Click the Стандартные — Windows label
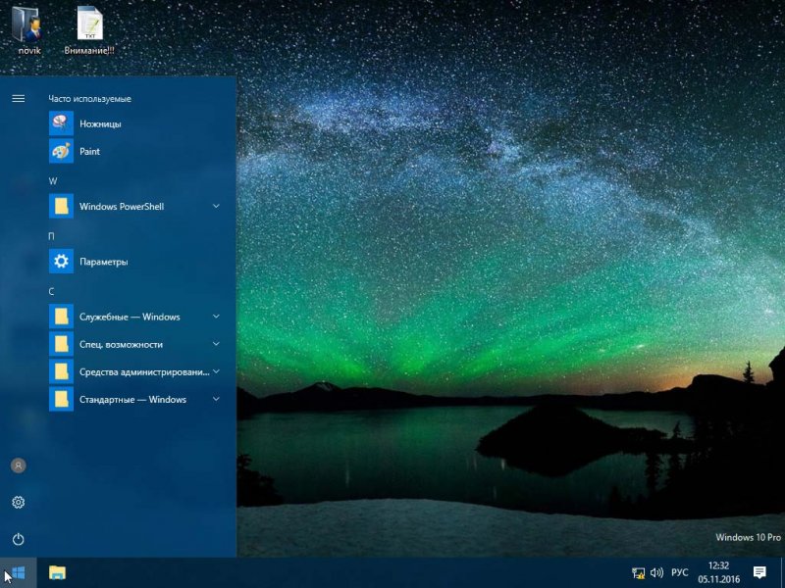Viewport: 785px width, 588px height. (132, 400)
